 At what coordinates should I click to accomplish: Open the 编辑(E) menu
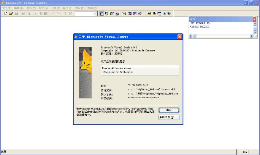(x=19, y=8)
